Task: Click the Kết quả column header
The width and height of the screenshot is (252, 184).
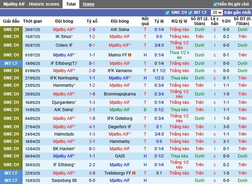Action: tap(145, 21)
